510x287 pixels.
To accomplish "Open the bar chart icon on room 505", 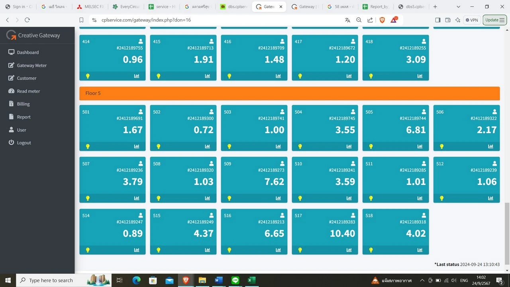I will pos(420,146).
